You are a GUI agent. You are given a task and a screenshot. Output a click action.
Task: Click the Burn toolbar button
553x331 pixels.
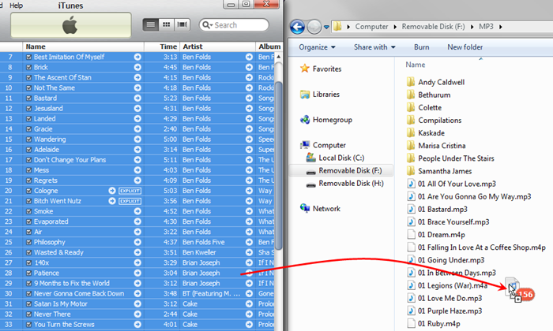pyautogui.click(x=421, y=47)
